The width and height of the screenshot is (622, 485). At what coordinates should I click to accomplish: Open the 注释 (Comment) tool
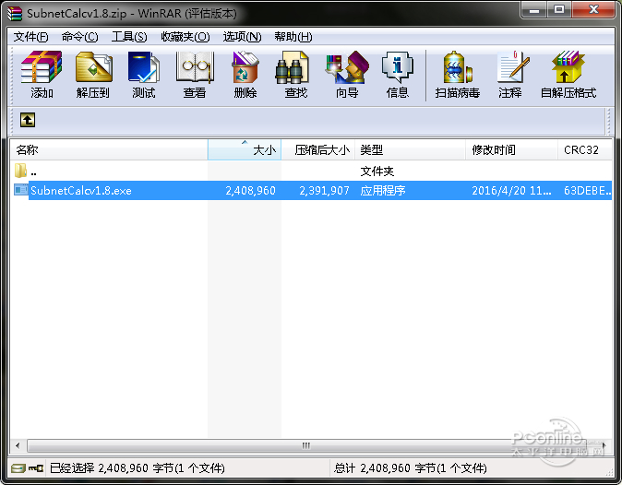[510, 75]
